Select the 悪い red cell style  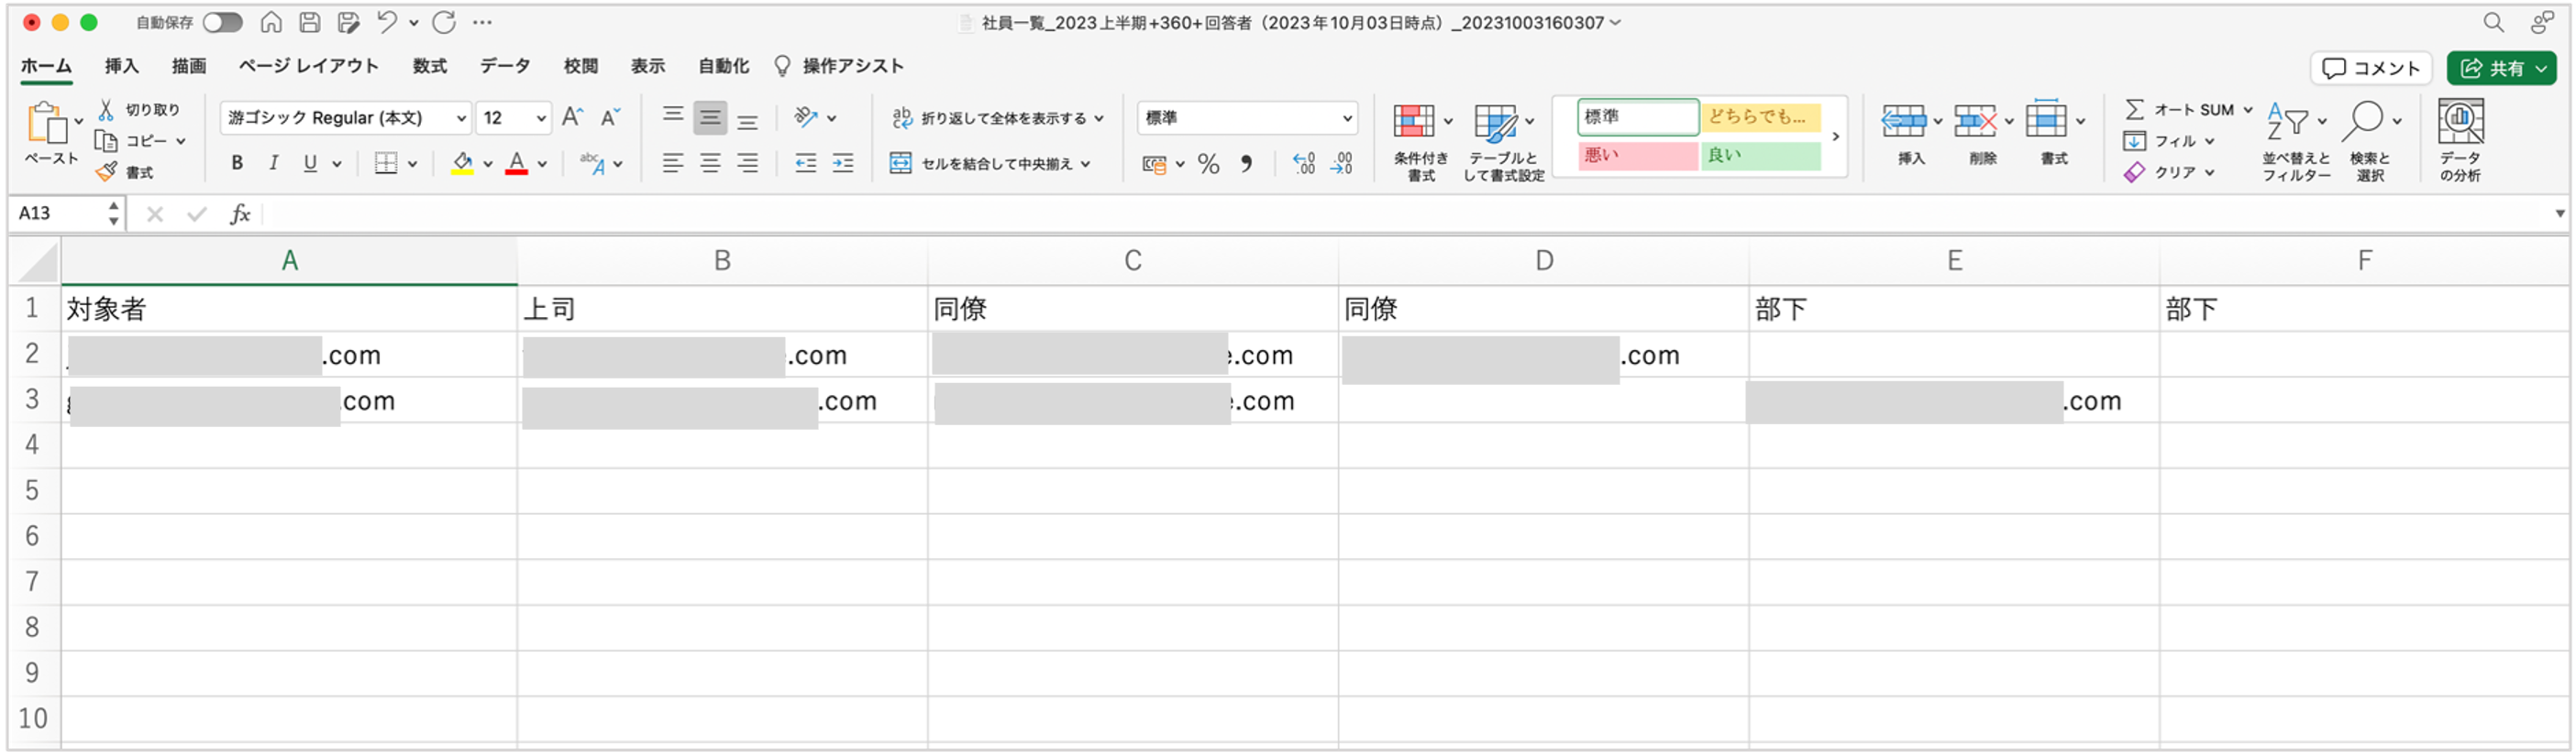(x=1637, y=155)
